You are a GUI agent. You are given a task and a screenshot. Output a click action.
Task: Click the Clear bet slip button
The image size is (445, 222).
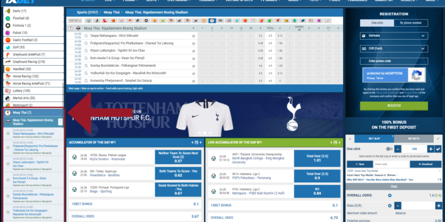point(394,187)
